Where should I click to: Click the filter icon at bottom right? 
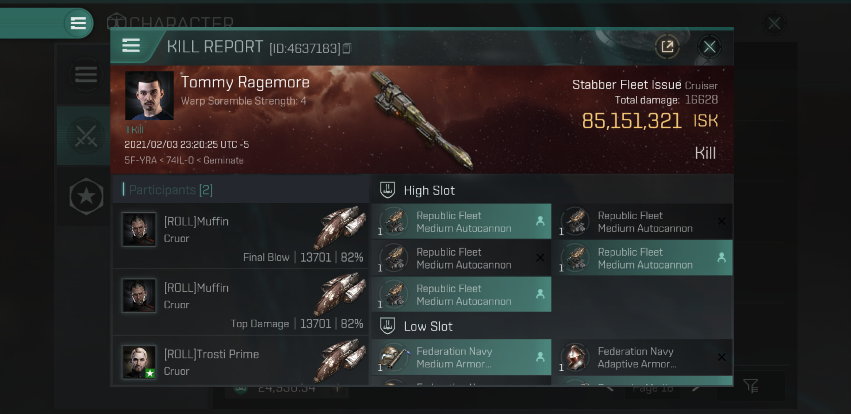click(751, 386)
